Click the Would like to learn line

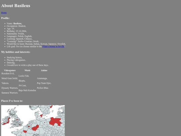[36, 44]
